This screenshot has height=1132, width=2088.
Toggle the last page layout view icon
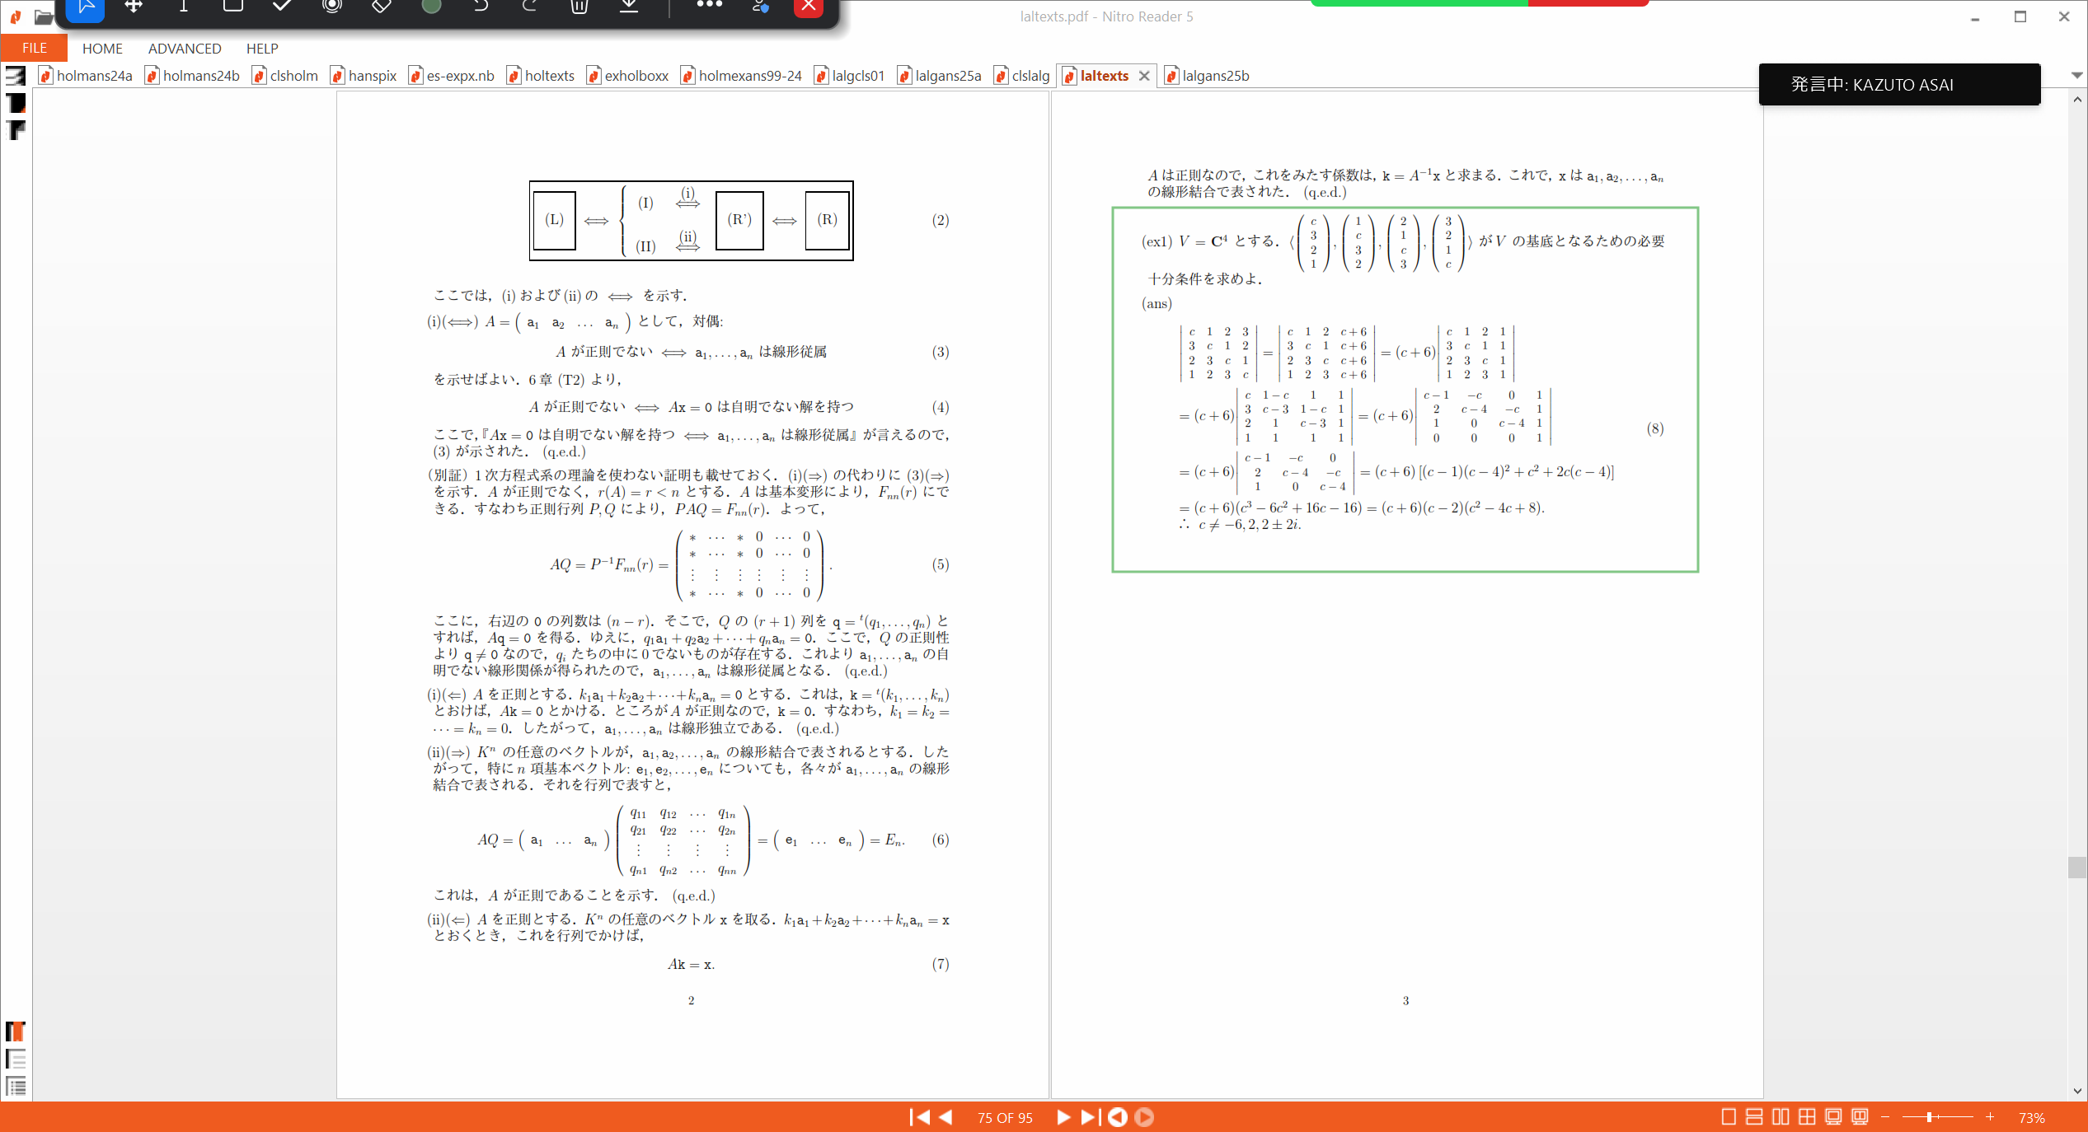(x=1860, y=1117)
